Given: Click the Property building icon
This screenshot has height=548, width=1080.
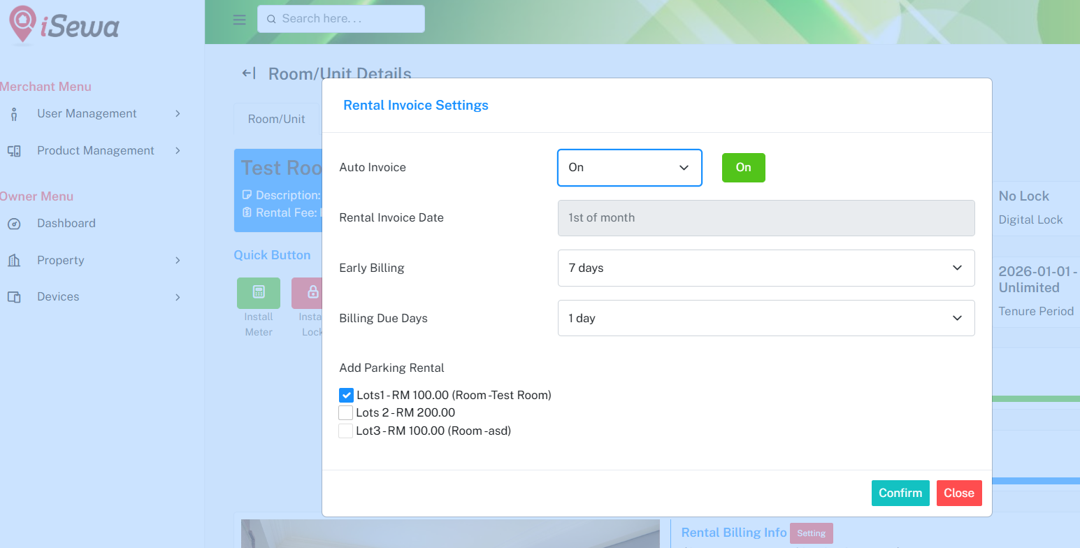Looking at the screenshot, I should 14,261.
